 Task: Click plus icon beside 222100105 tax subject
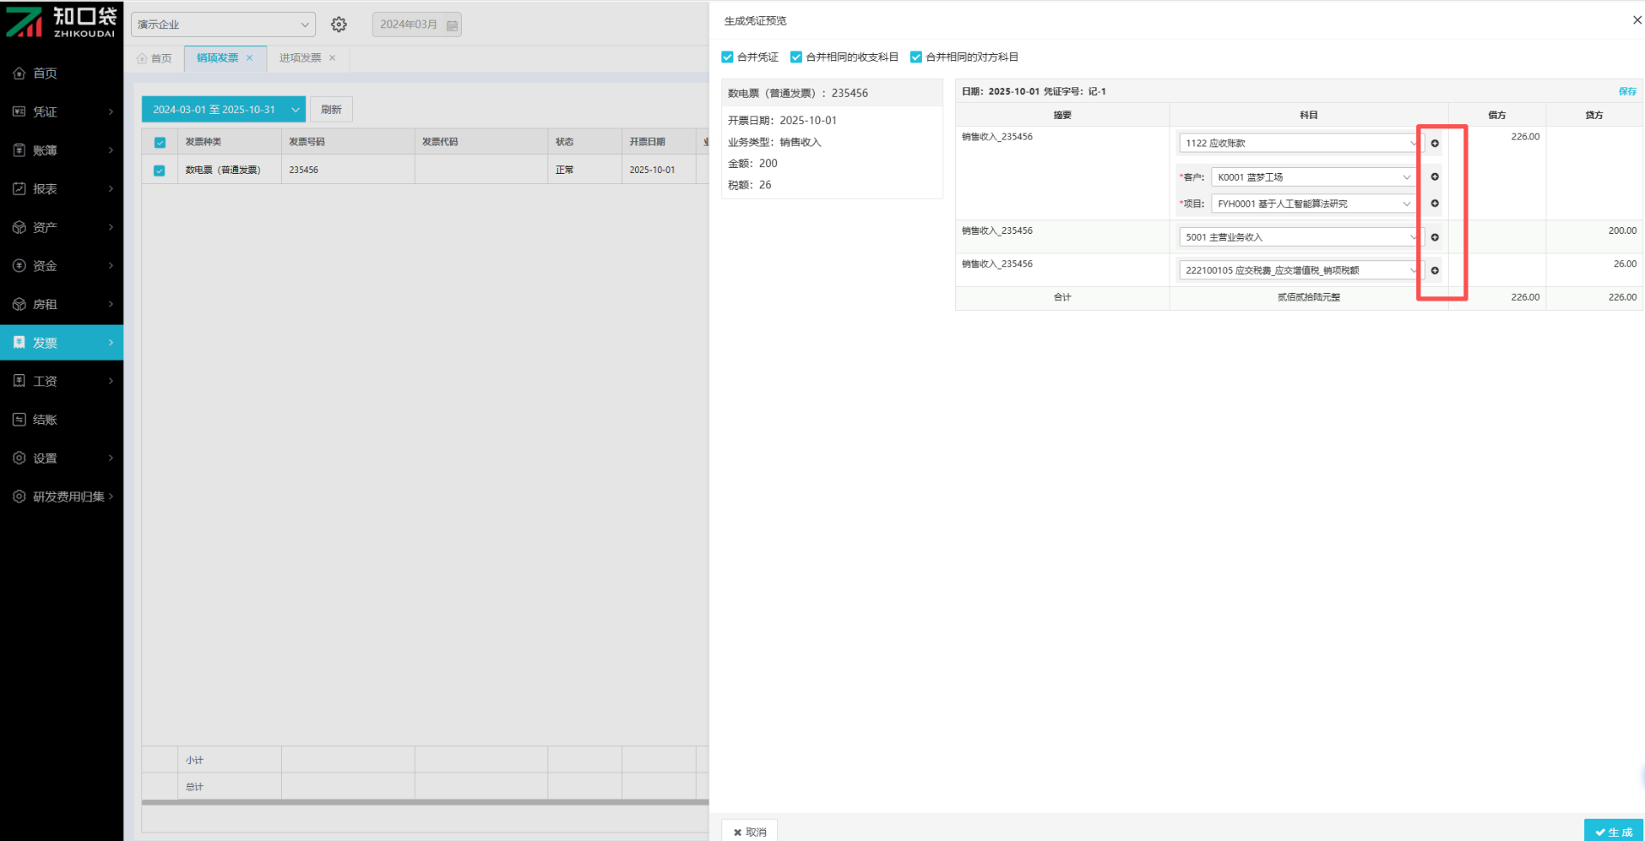[1434, 271]
